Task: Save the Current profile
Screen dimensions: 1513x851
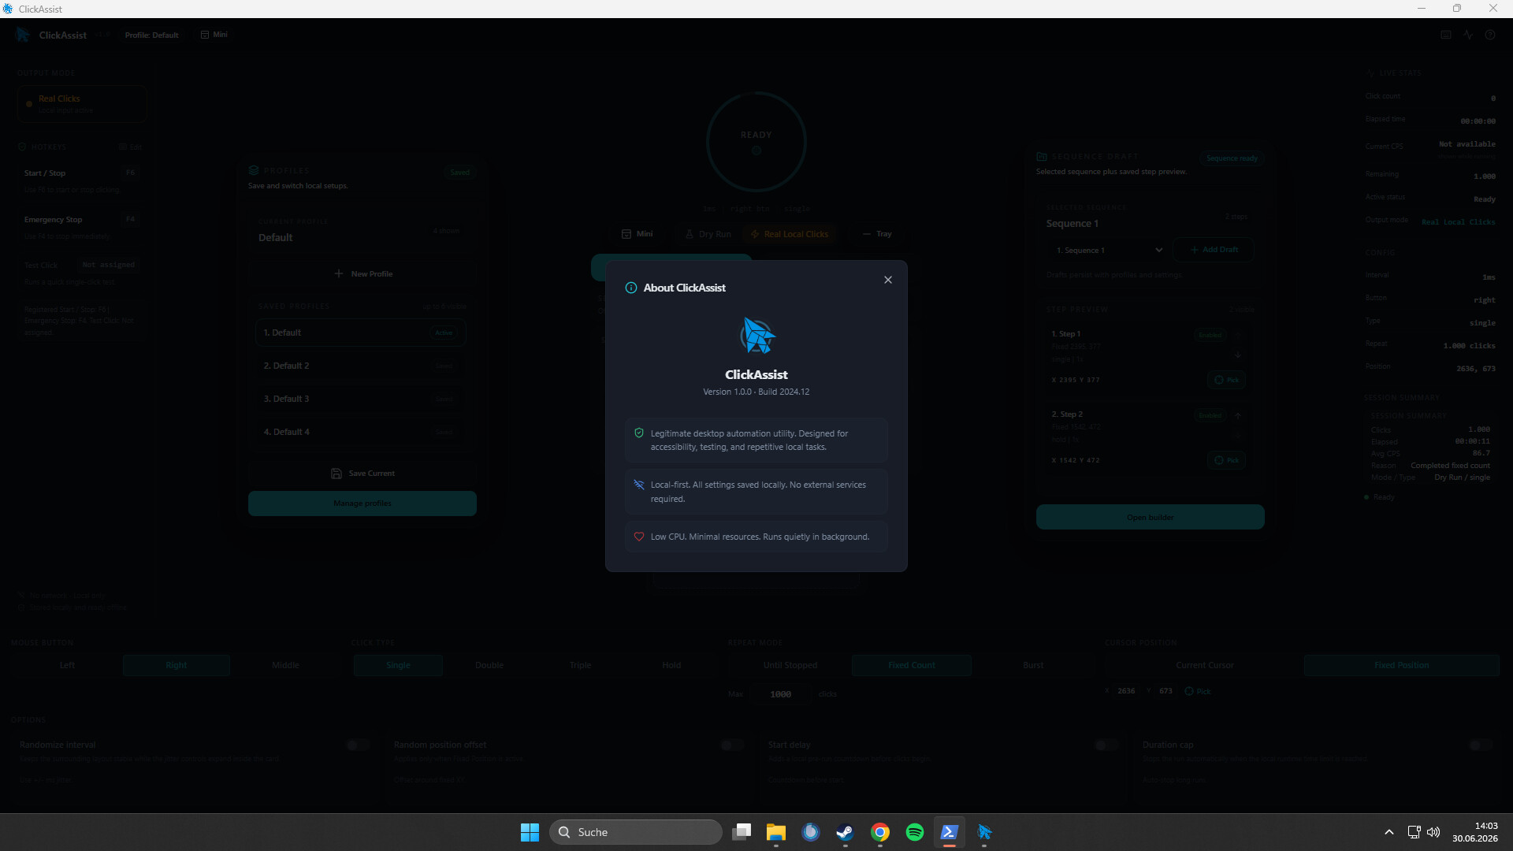Action: 362,474
